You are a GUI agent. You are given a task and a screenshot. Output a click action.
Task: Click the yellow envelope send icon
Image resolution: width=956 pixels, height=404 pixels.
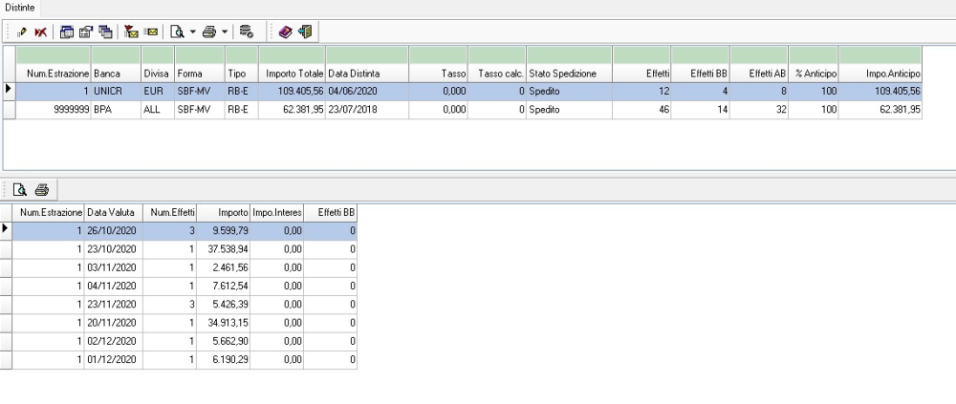[x=150, y=32]
